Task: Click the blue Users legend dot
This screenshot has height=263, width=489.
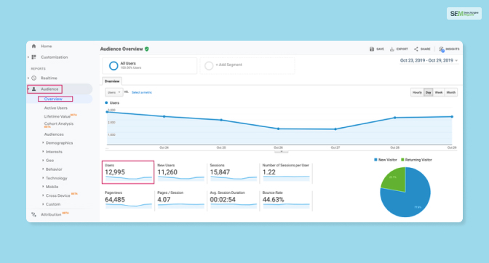Action: pos(106,102)
